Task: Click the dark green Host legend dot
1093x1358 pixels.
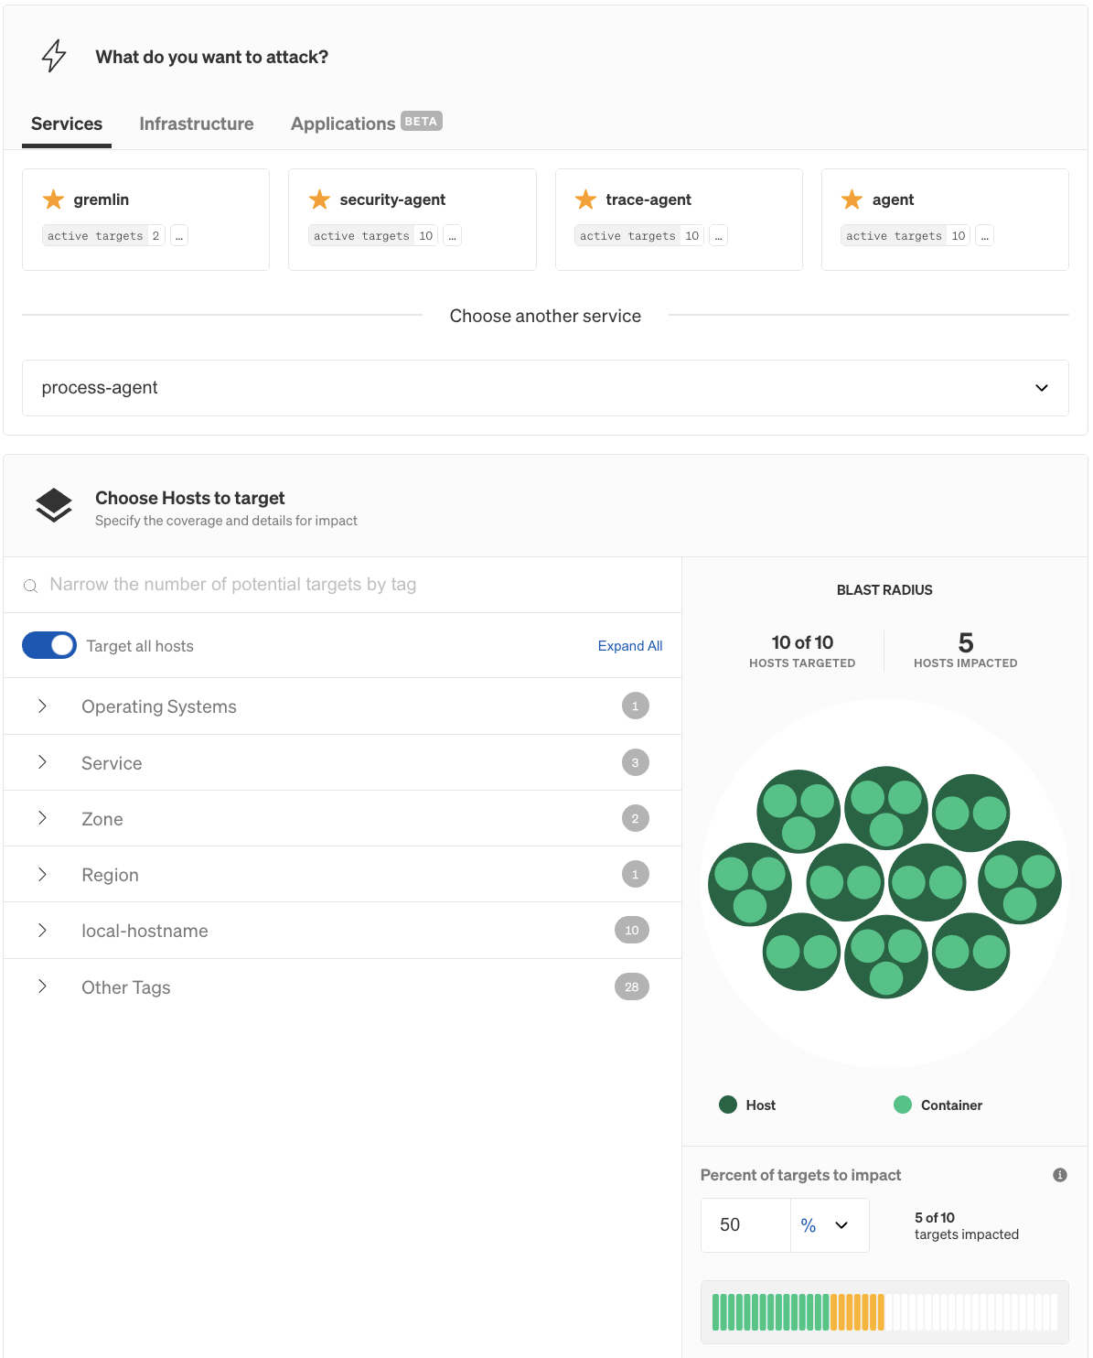Action: (x=728, y=1105)
